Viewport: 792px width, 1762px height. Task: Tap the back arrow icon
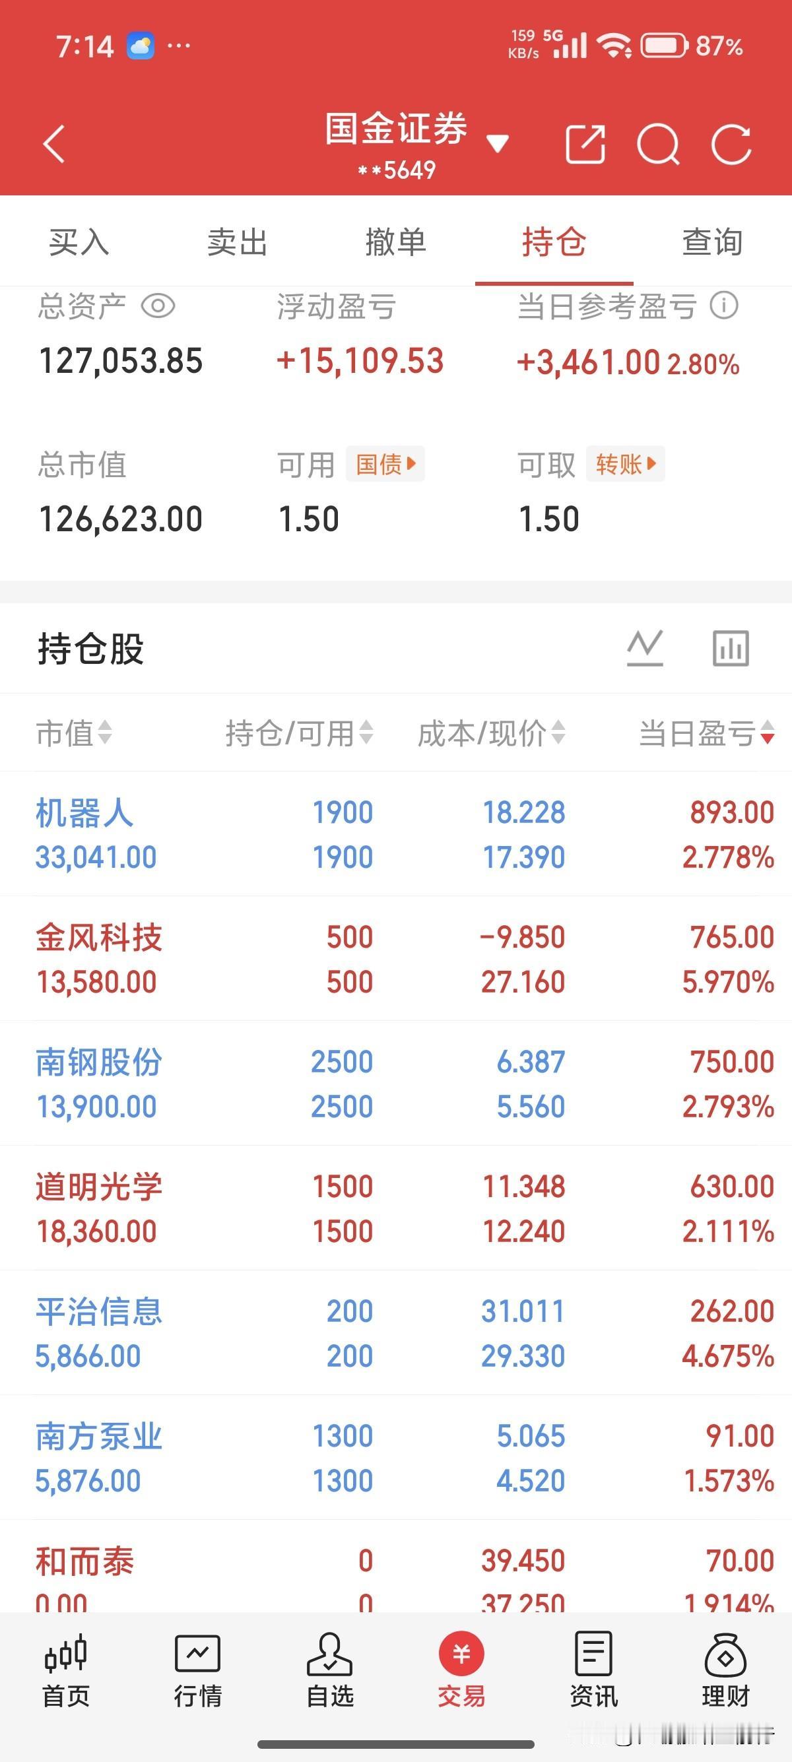pyautogui.click(x=54, y=145)
